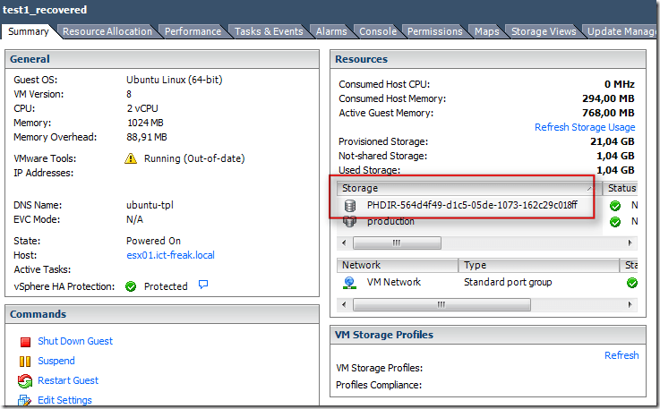Click the PHDIR datastore icon
Screen dimensions: 660x409
point(349,205)
